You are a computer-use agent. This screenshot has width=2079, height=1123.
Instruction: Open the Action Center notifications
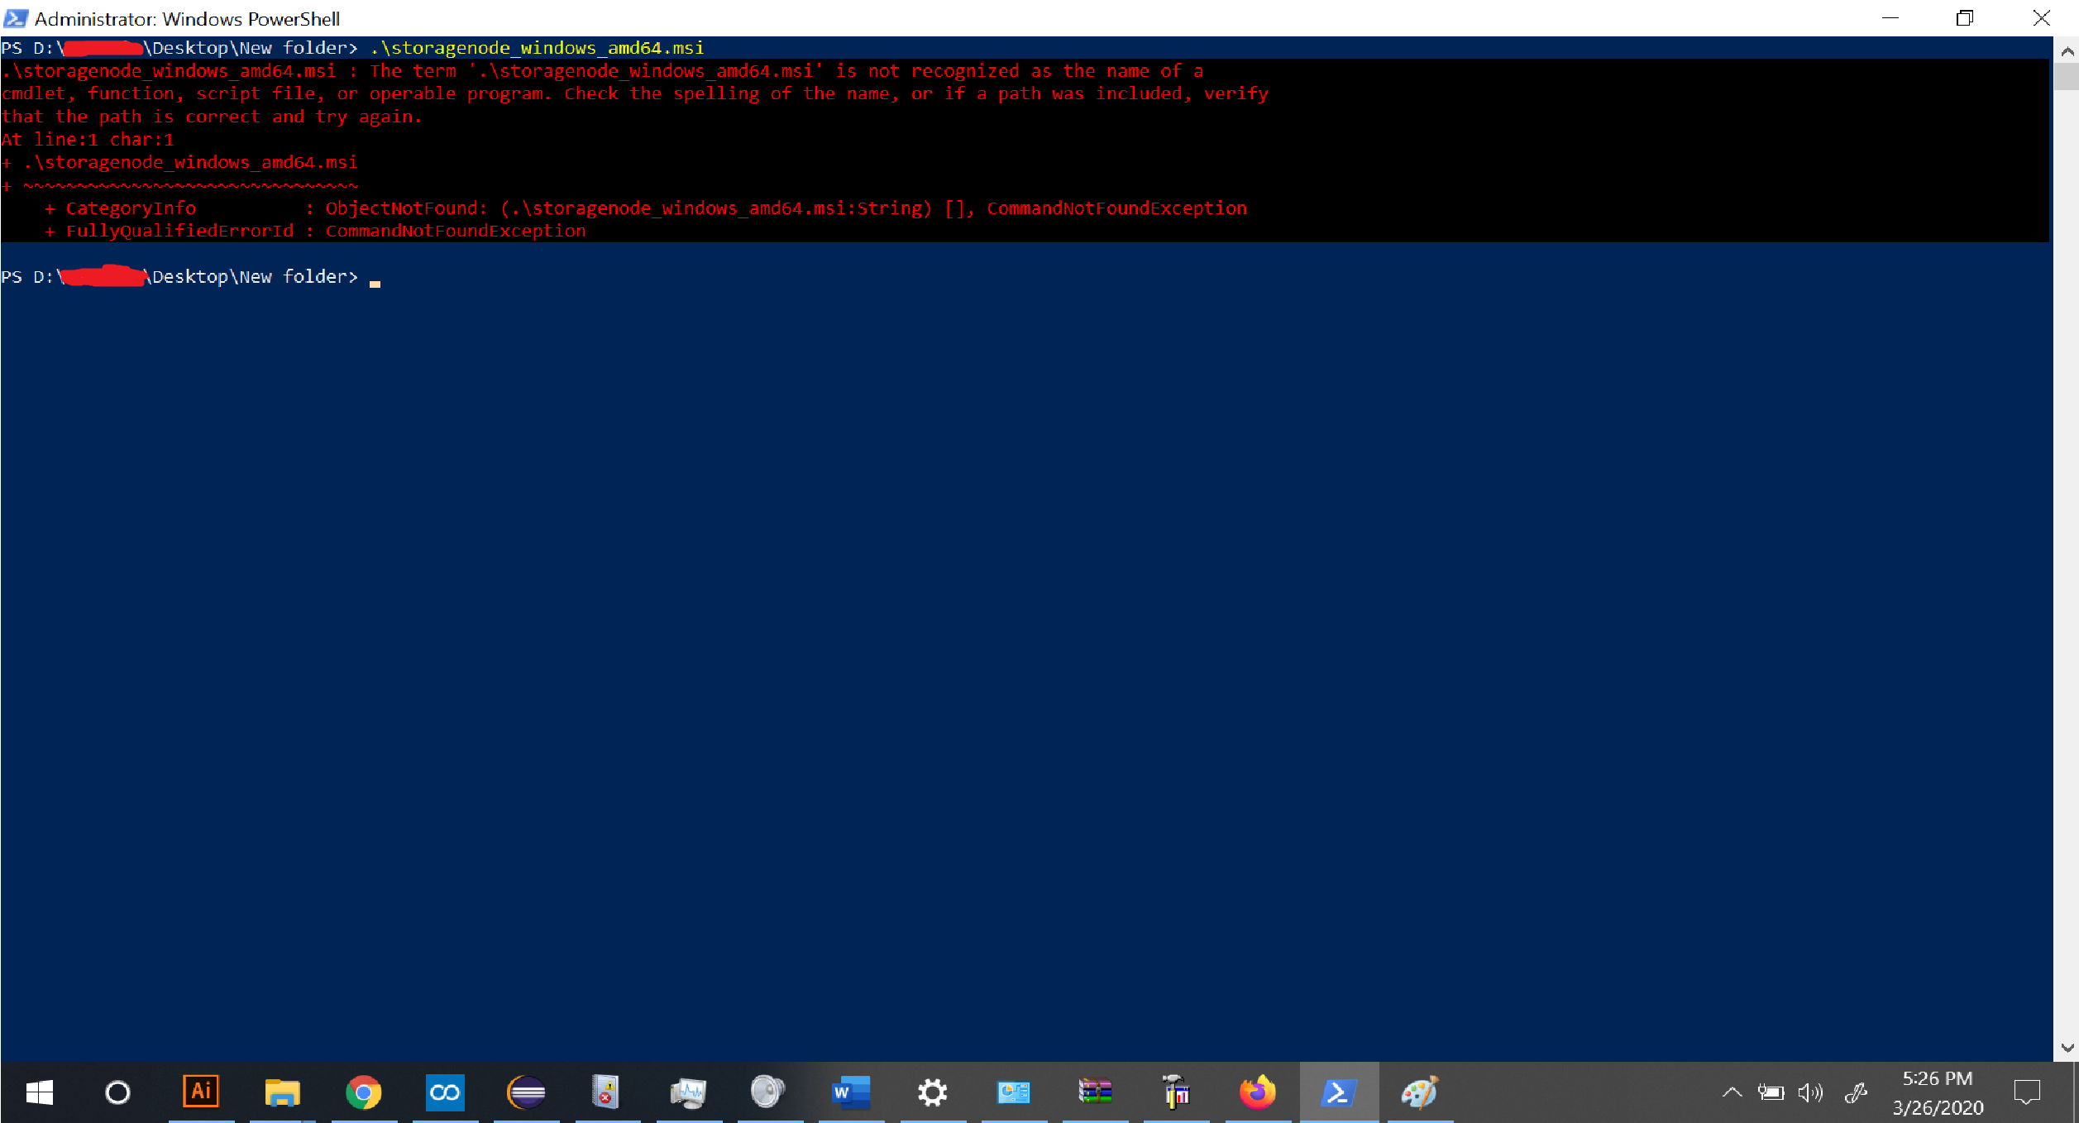(2027, 1092)
